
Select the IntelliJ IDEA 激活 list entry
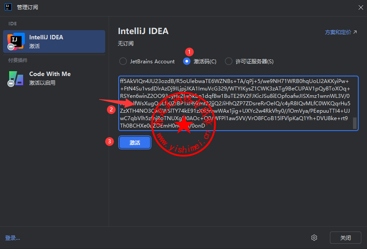[54, 41]
